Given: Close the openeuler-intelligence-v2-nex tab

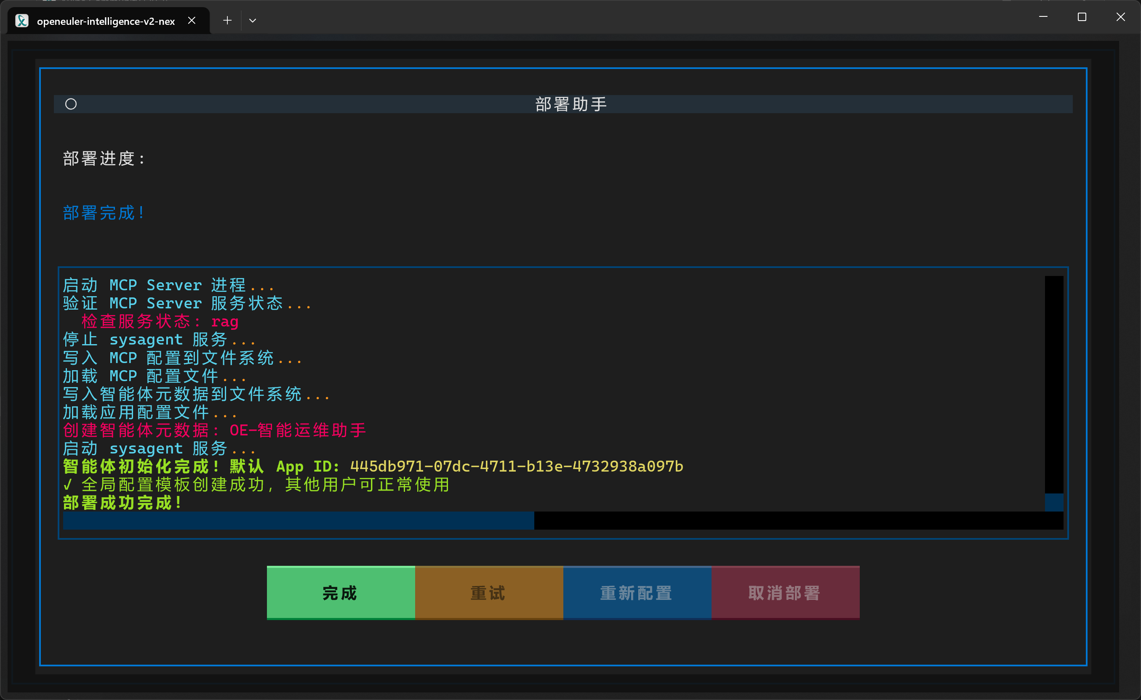Looking at the screenshot, I should pyautogui.click(x=192, y=20).
